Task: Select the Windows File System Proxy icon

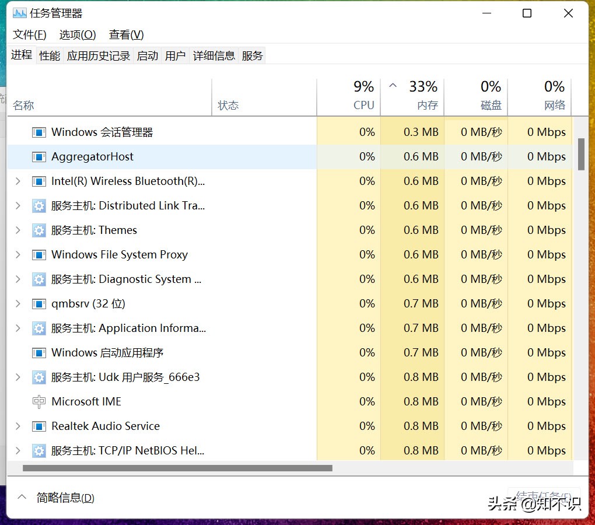Action: (39, 254)
